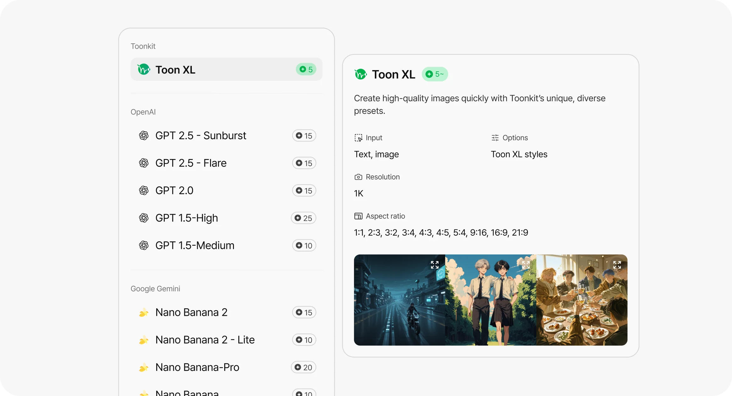732x396 pixels.
Task: Pick the GPT 1.5-High model
Action: point(226,218)
